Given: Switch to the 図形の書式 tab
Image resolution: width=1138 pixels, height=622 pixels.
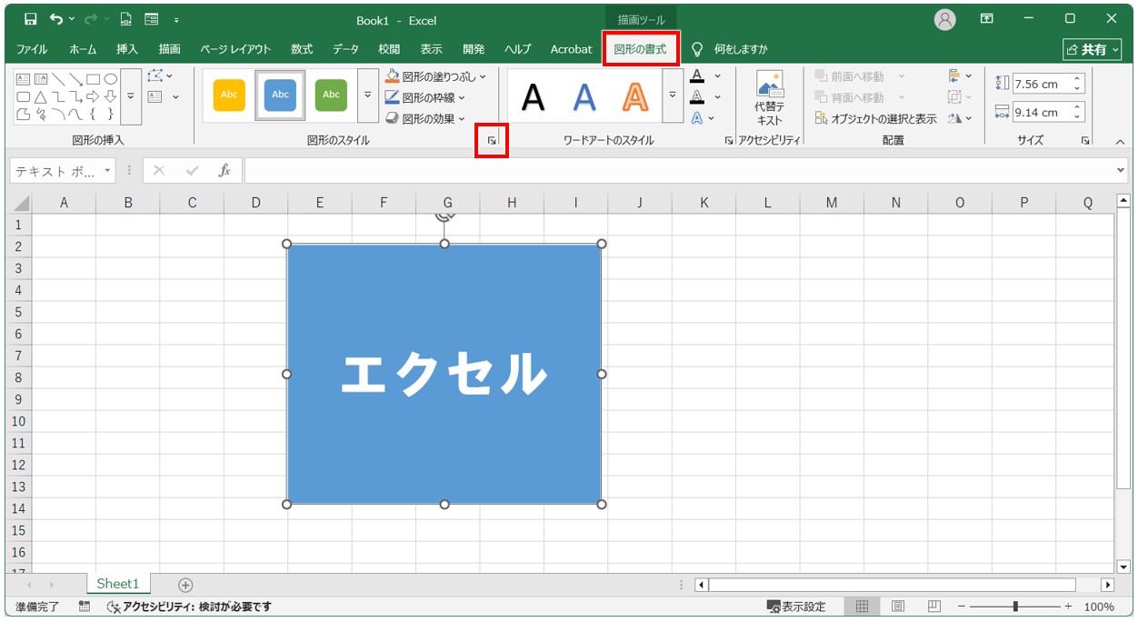Looking at the screenshot, I should pyautogui.click(x=640, y=49).
